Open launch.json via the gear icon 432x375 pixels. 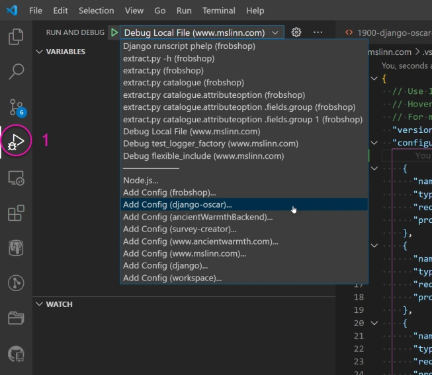296,32
